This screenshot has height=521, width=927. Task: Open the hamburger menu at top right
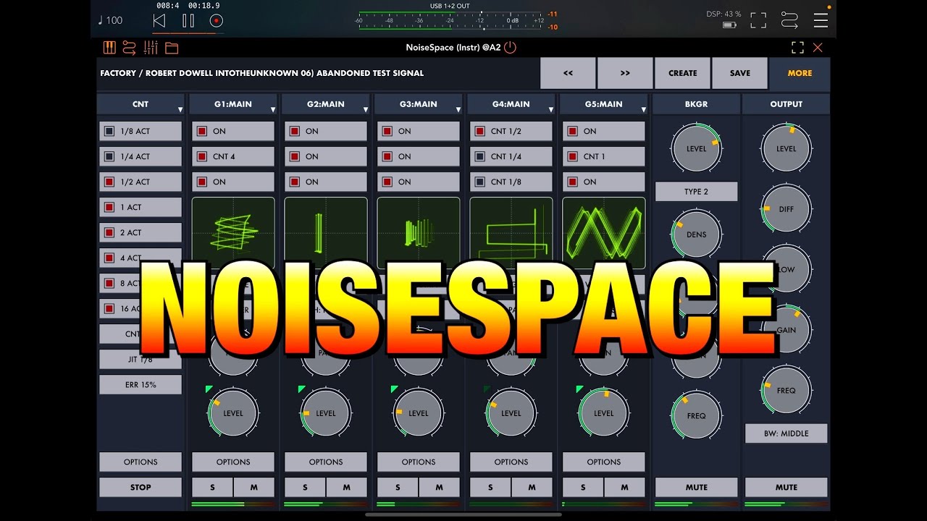pyautogui.click(x=821, y=20)
